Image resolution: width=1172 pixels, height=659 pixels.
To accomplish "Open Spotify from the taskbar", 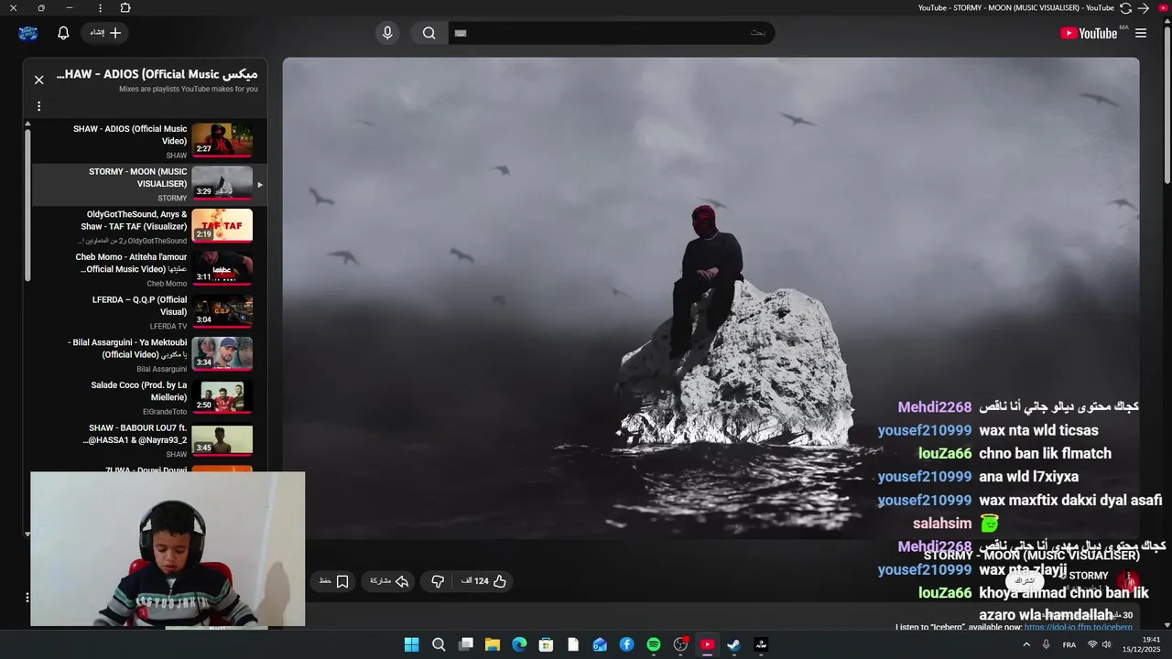I will (x=654, y=644).
